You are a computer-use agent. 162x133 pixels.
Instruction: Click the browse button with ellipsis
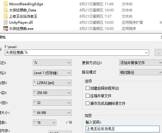click(158, 52)
